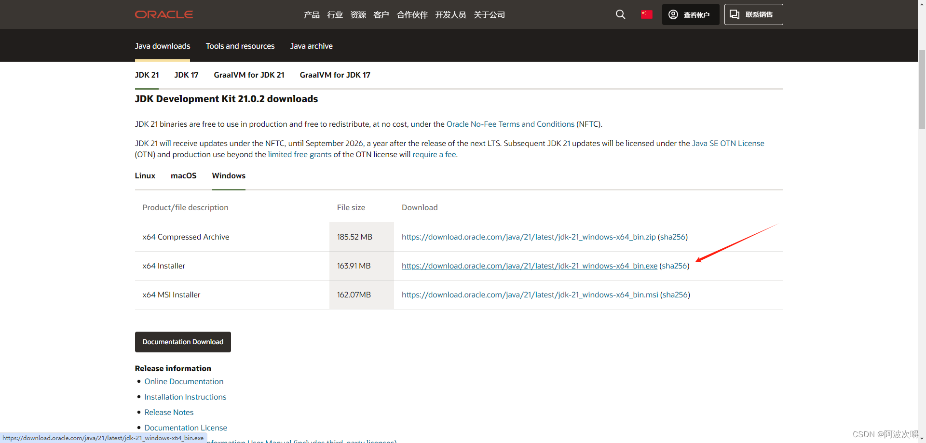This screenshot has height=443, width=926.
Task: Download the windows-x64_bin.exe installer link
Action: [530, 266]
